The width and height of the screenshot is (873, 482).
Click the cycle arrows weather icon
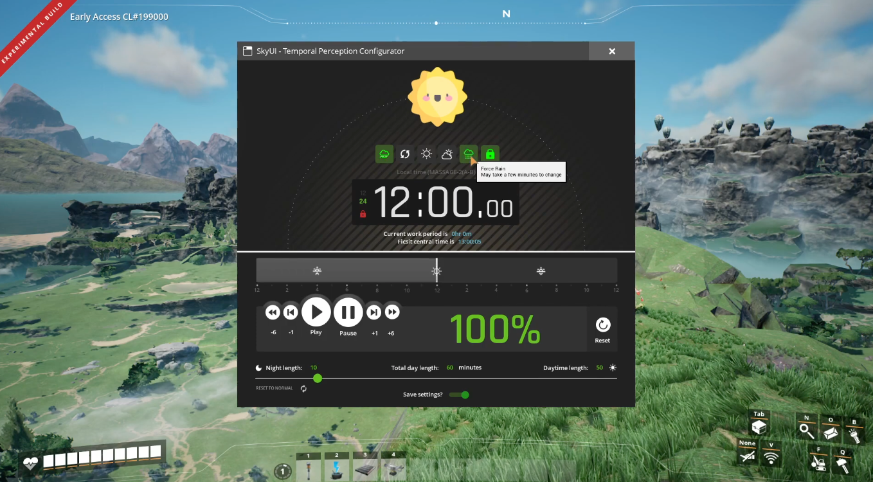click(405, 154)
